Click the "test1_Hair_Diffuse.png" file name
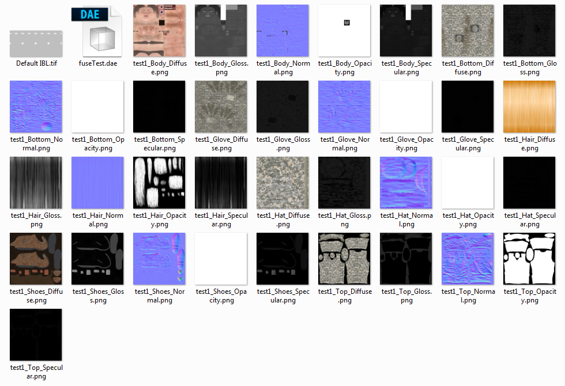This screenshot has height=386, width=565. [x=529, y=143]
